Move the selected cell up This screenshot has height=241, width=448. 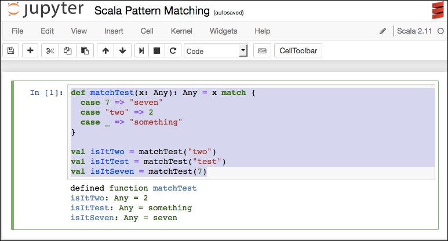coord(105,50)
